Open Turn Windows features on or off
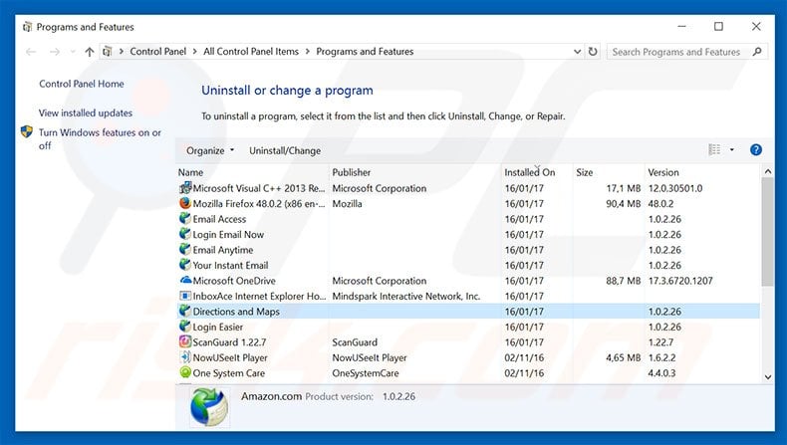 [100, 139]
